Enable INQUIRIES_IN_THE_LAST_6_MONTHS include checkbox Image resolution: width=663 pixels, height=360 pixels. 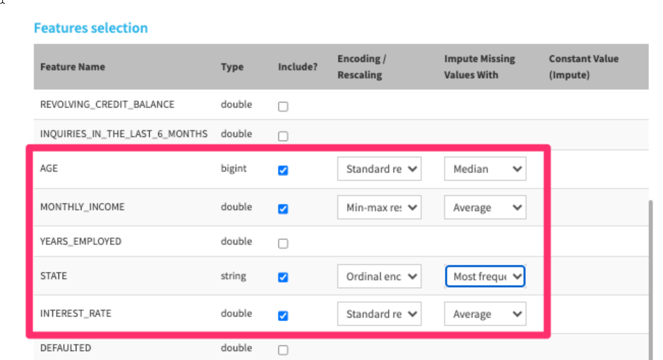click(x=283, y=136)
